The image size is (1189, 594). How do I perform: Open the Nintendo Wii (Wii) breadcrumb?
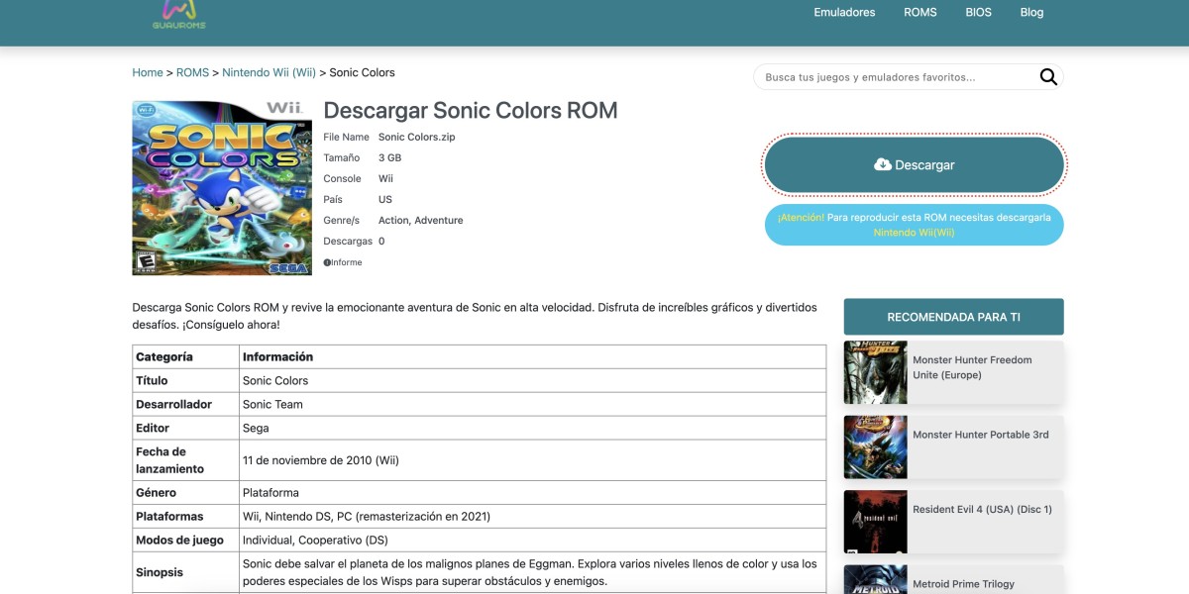[269, 72]
